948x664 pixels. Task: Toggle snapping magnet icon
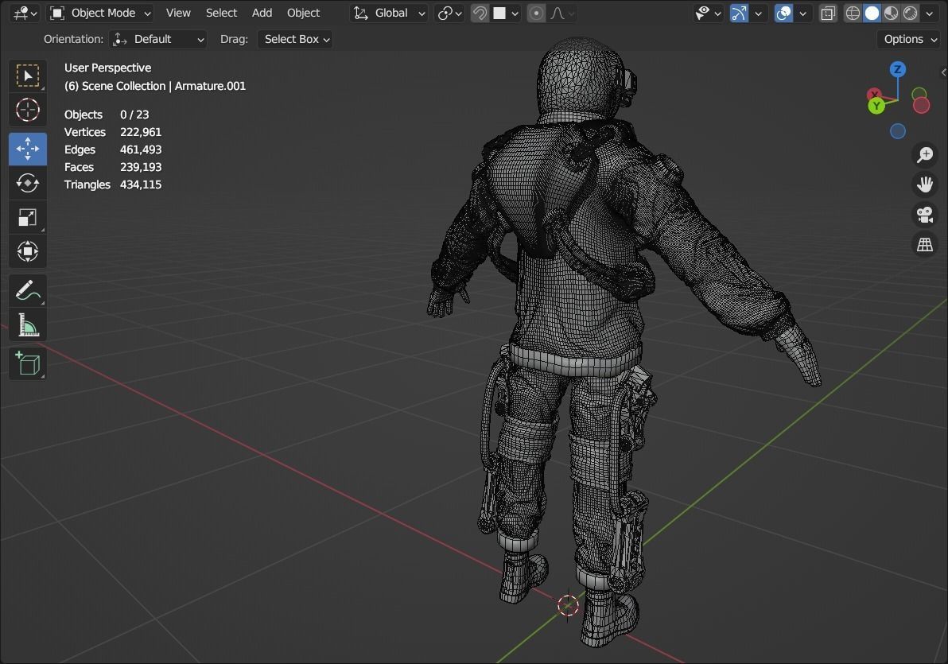pyautogui.click(x=480, y=13)
